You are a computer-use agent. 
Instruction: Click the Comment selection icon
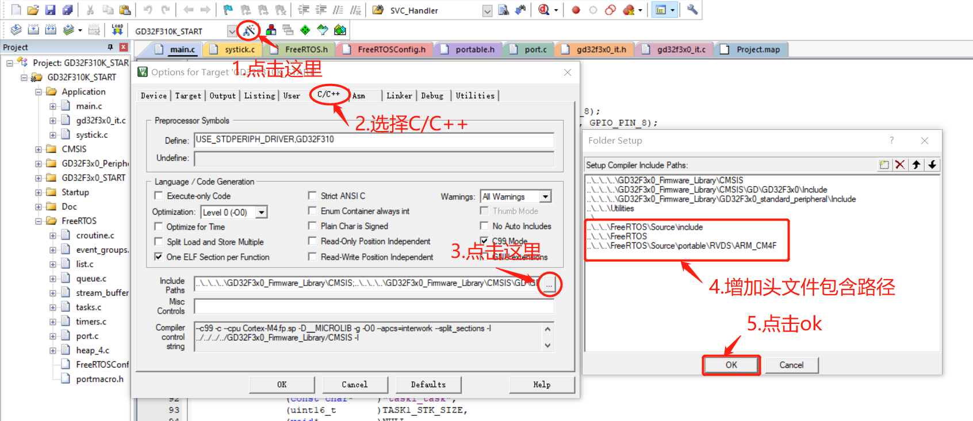click(339, 10)
